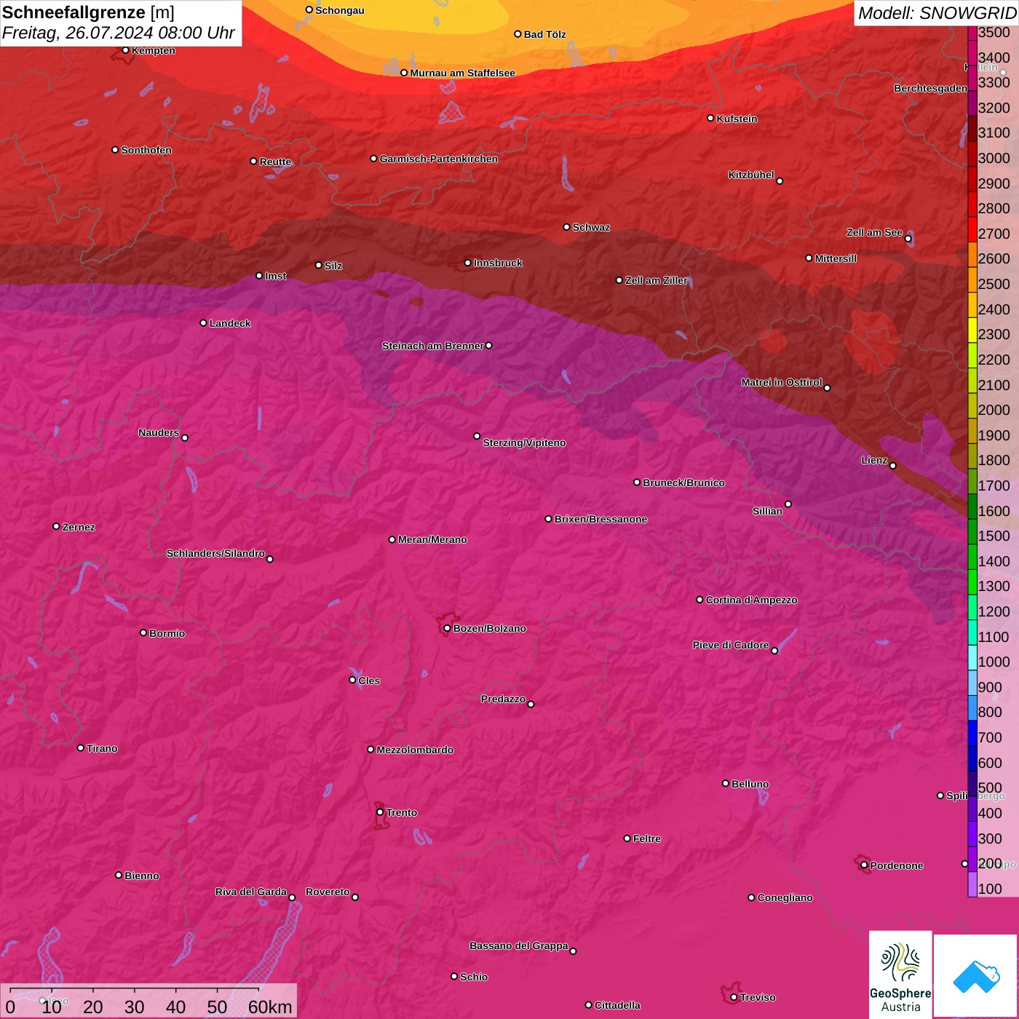Click the "Pieve di Cadore" label
This screenshot has height=1019, width=1019.
click(x=731, y=645)
